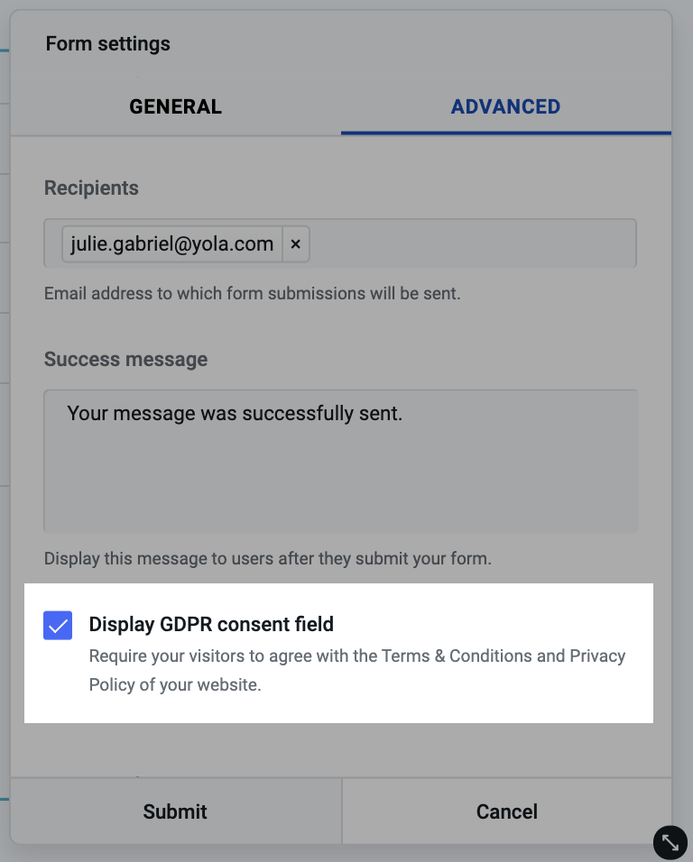This screenshot has width=693, height=862.
Task: Click the Recipients field label
Action: pyautogui.click(x=91, y=188)
